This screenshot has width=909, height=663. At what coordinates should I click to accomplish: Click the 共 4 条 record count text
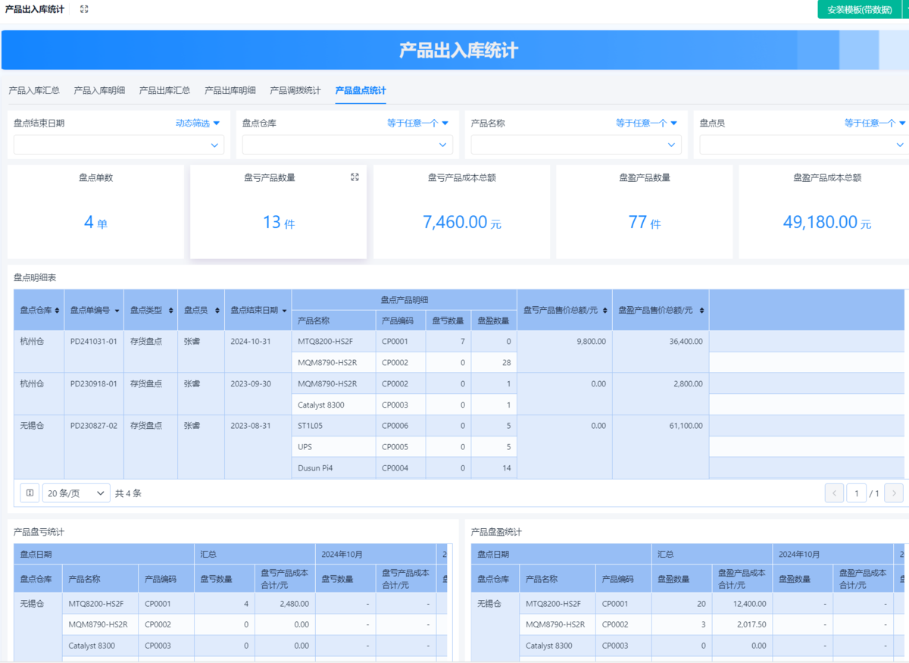click(128, 493)
